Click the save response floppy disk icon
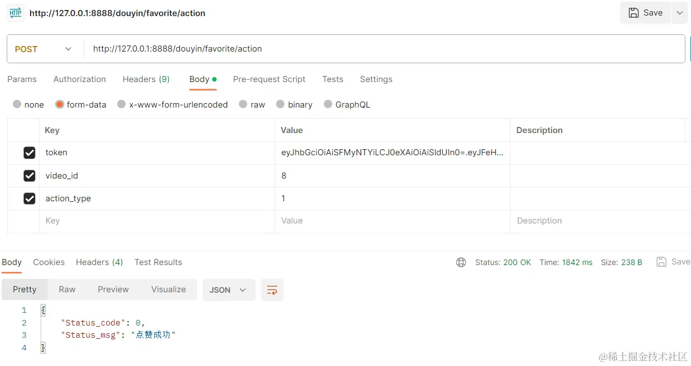Image resolution: width=691 pixels, height=366 pixels. (661, 262)
